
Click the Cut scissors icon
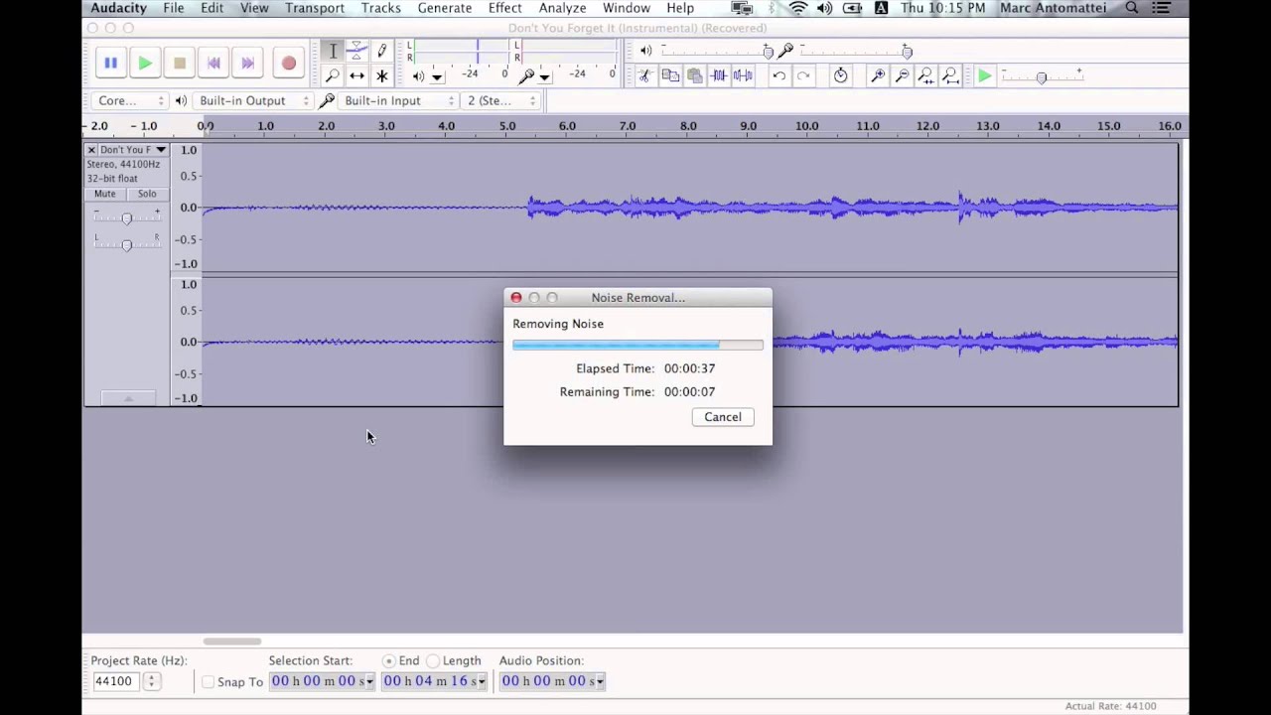[644, 75]
